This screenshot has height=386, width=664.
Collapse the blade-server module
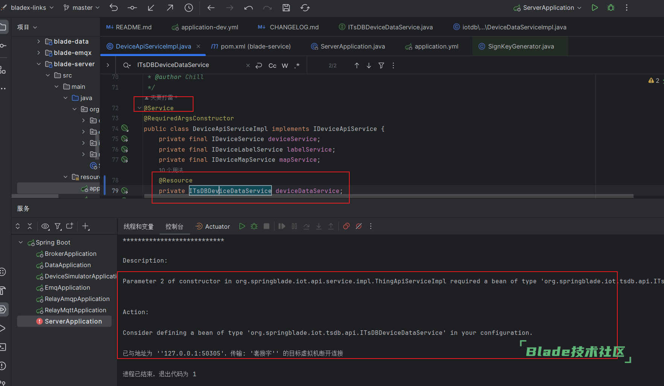pos(38,64)
